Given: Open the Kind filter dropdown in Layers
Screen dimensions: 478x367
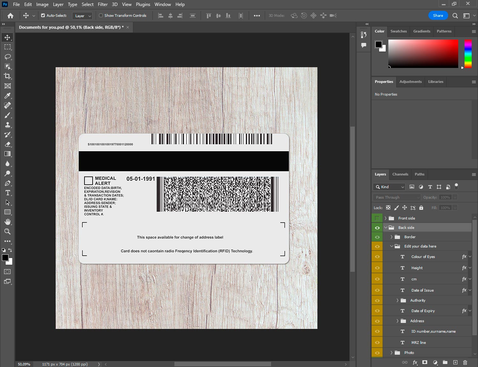Looking at the screenshot, I should click(389, 187).
